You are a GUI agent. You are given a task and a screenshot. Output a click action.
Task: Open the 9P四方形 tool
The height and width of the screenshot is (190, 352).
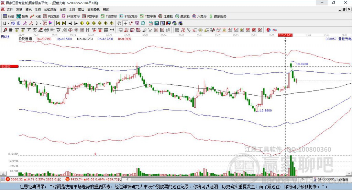click(71, 16)
